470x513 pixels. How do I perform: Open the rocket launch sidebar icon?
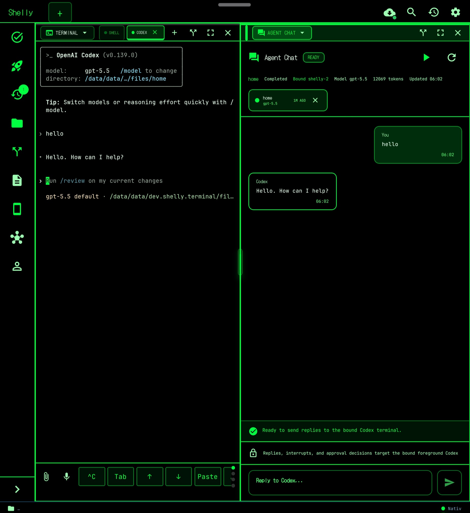17,66
